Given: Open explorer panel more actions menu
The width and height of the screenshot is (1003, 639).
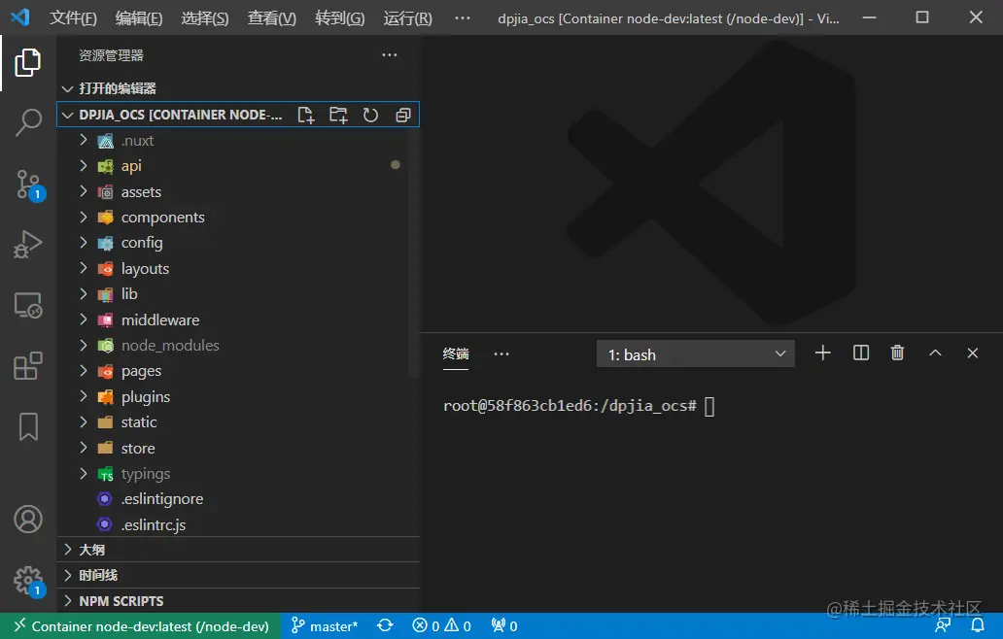Looking at the screenshot, I should point(390,55).
